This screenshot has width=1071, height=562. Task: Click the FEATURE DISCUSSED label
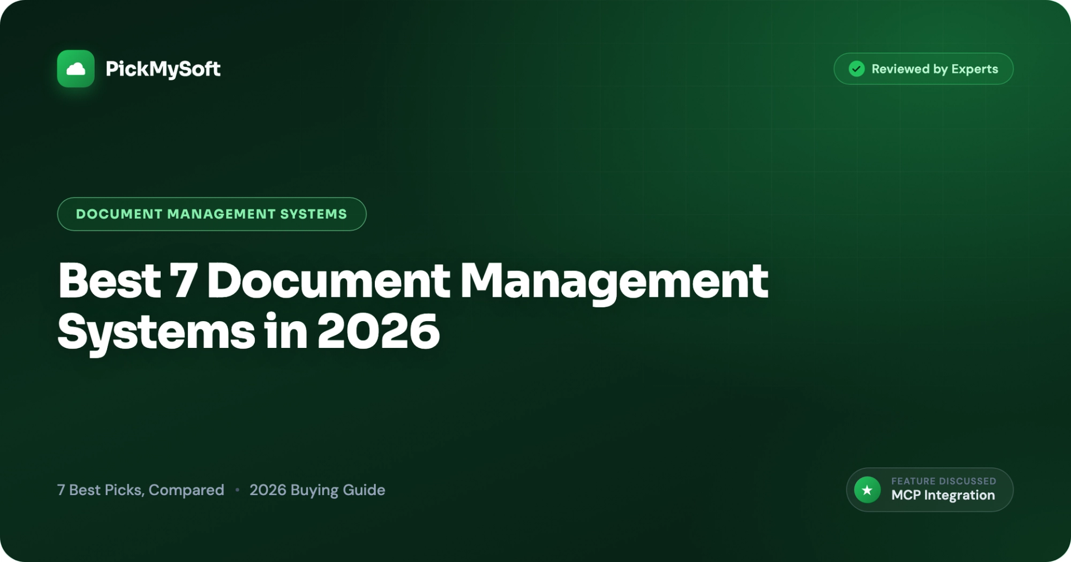pos(944,481)
